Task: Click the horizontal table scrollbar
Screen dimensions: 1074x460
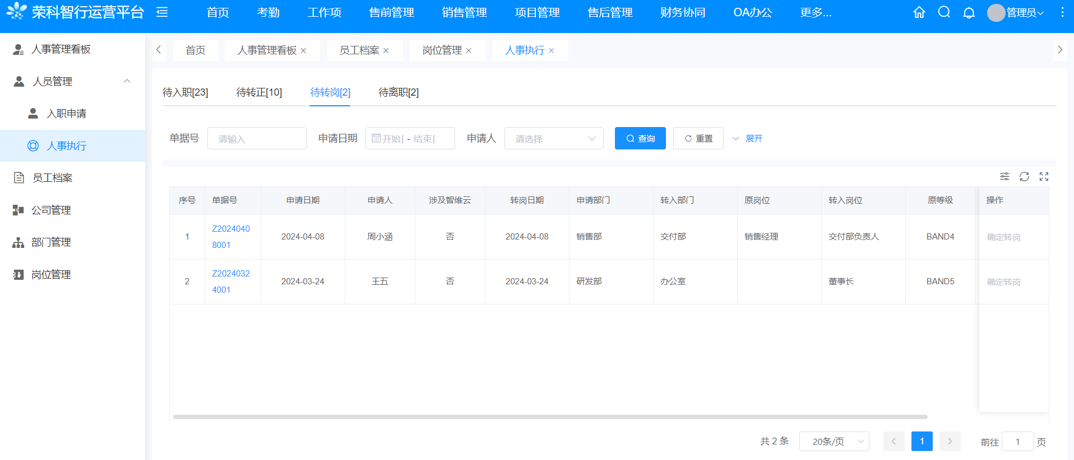Action: [549, 417]
